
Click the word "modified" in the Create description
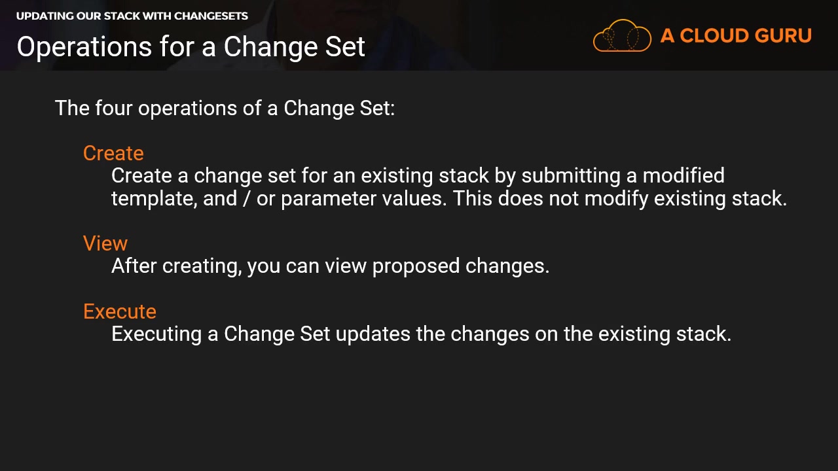[x=683, y=175]
